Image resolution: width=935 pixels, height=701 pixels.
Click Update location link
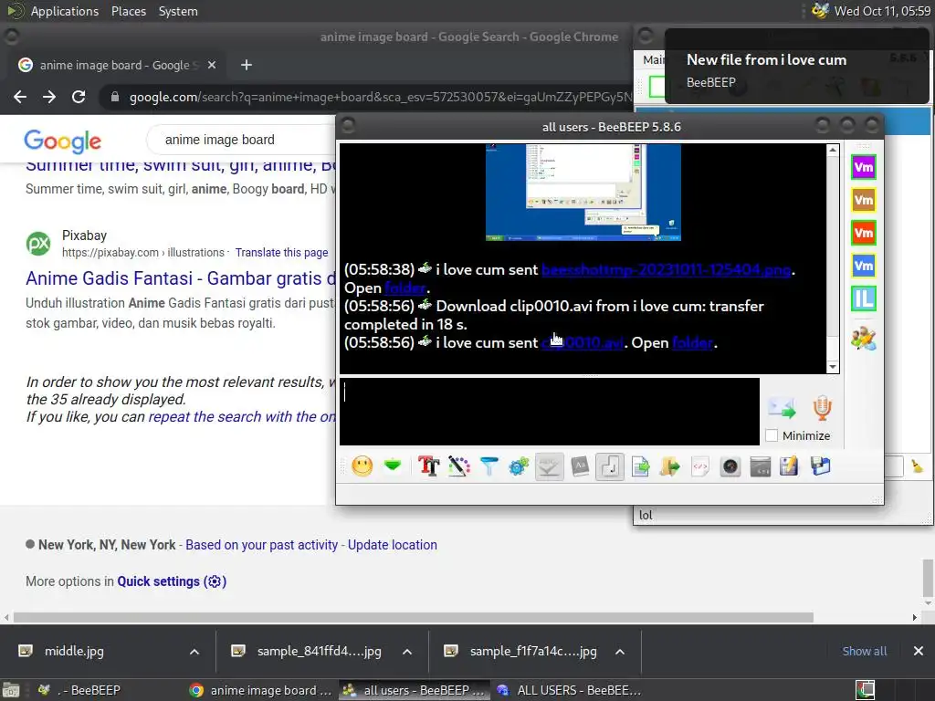(393, 545)
